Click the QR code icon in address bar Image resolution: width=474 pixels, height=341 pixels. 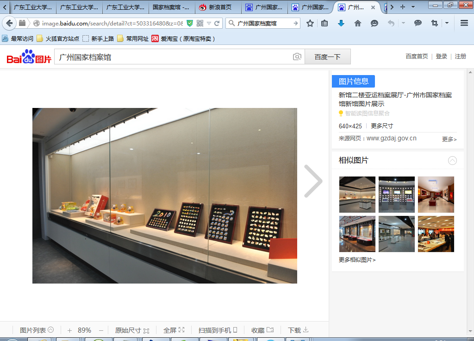[200, 23]
